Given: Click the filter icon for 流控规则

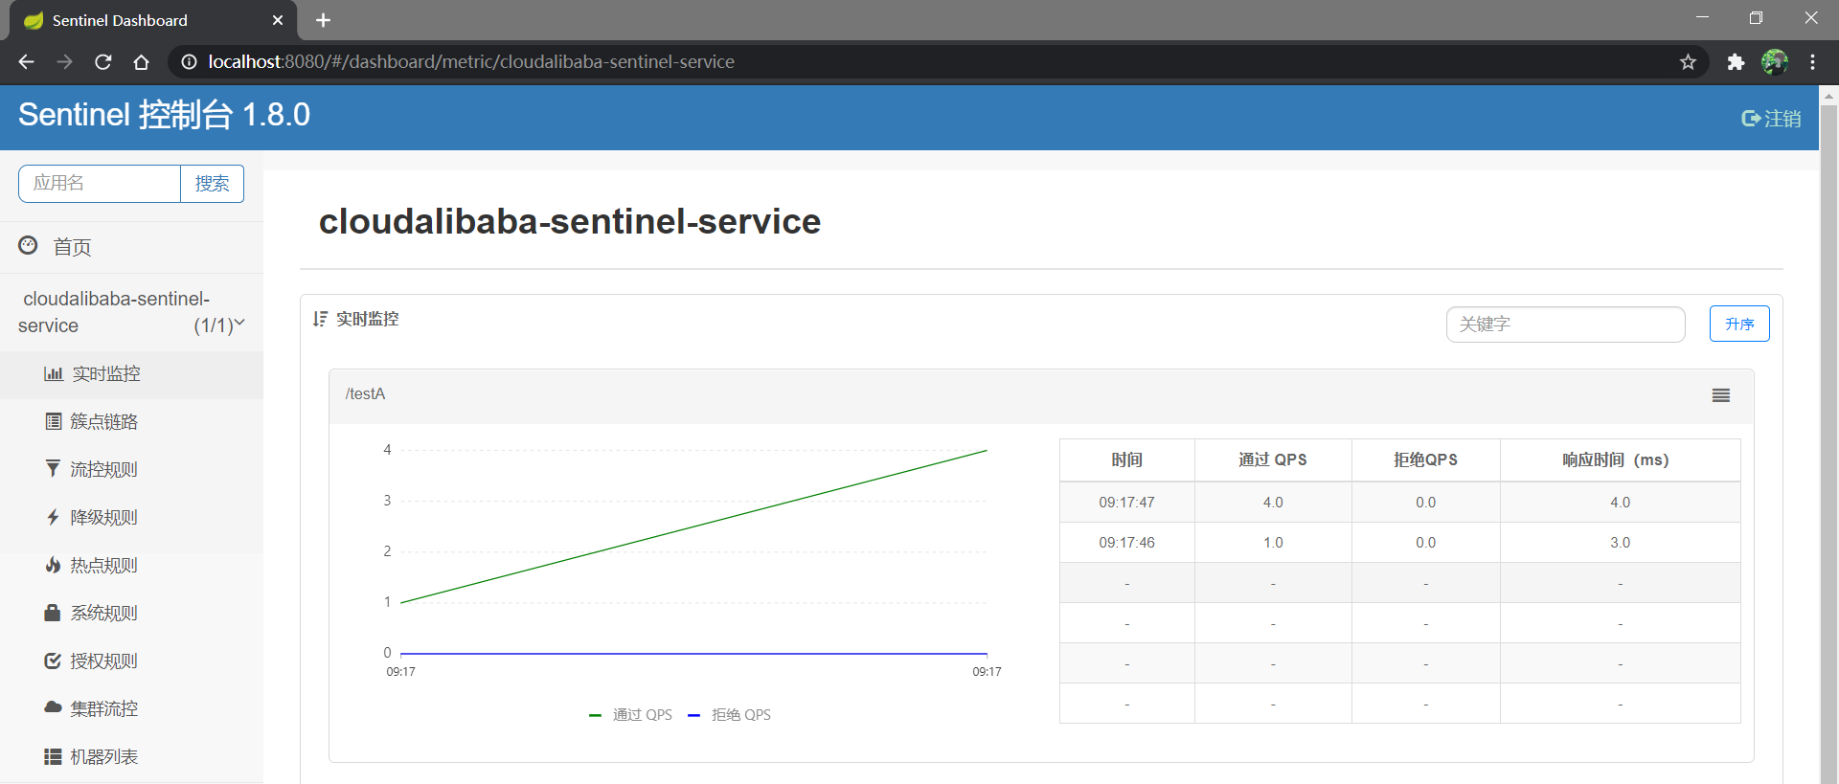Looking at the screenshot, I should [x=53, y=468].
